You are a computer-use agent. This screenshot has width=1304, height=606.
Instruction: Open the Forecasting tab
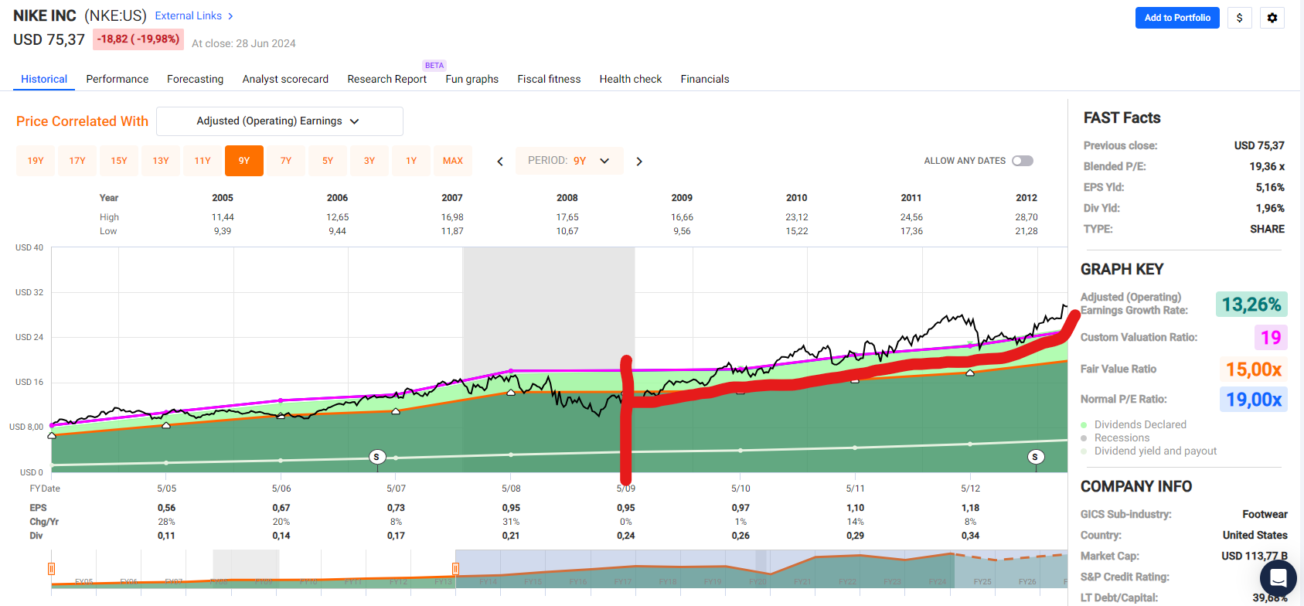click(x=196, y=79)
